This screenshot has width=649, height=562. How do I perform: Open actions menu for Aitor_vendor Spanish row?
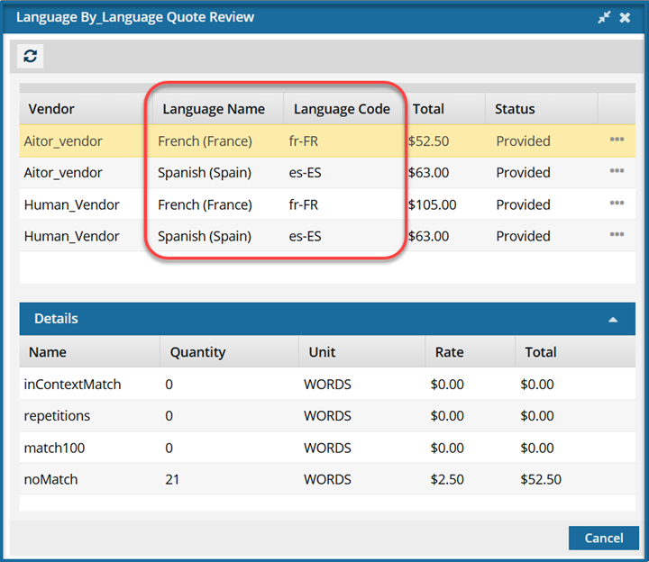point(617,171)
